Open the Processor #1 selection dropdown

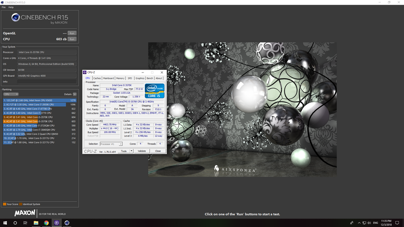coord(111,144)
